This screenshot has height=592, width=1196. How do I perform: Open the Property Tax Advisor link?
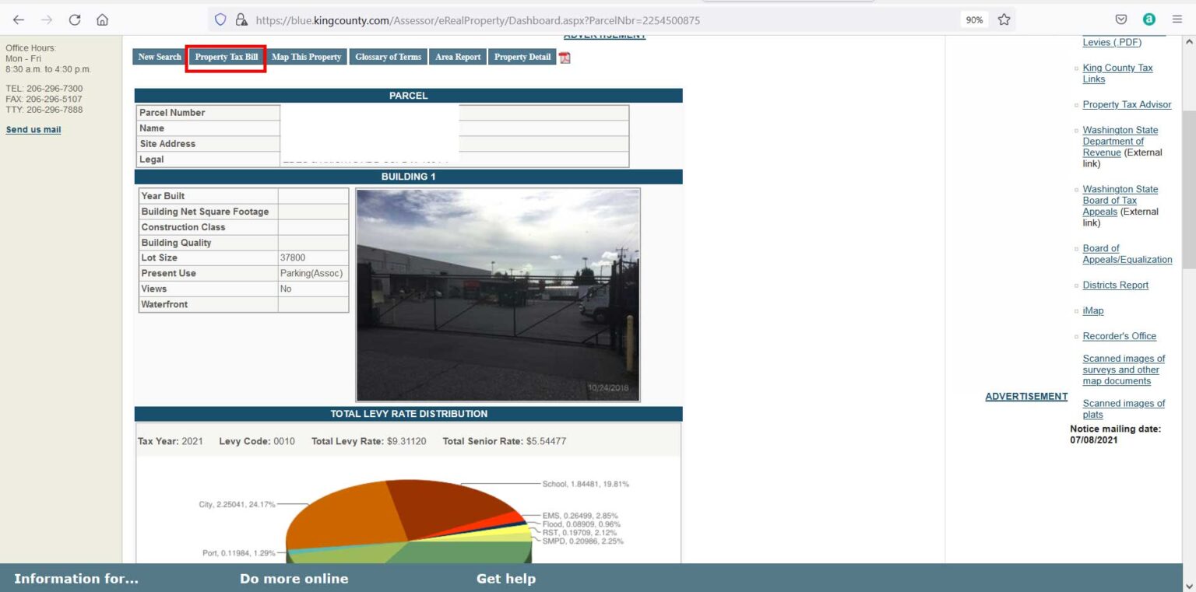[x=1127, y=105]
